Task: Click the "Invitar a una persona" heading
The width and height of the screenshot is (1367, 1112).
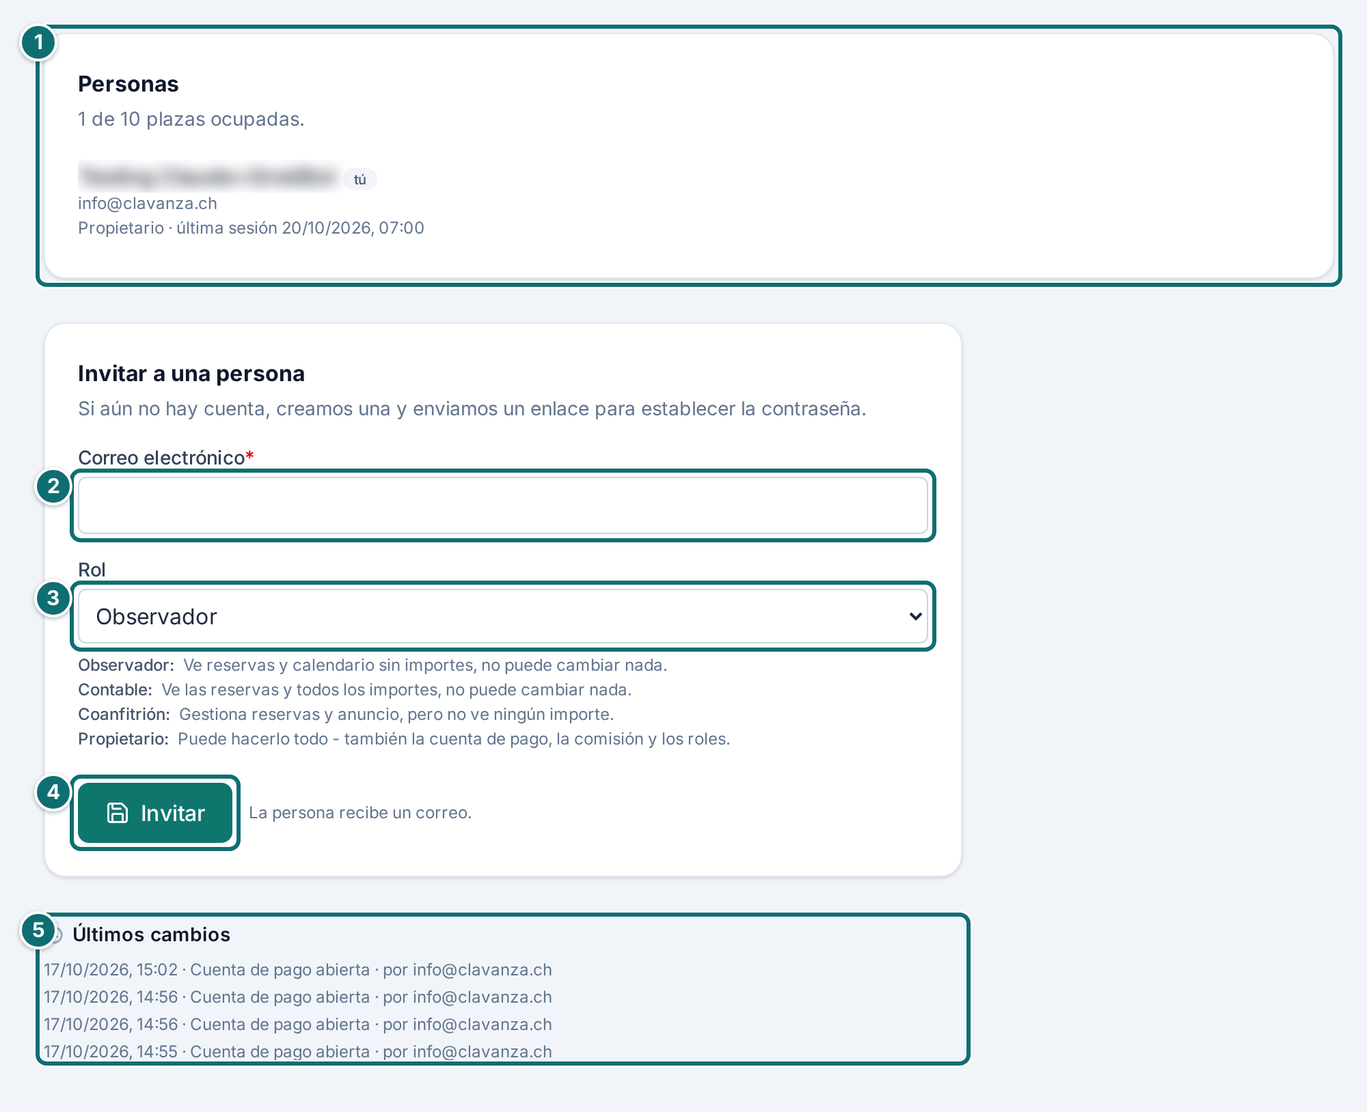Action: [191, 374]
